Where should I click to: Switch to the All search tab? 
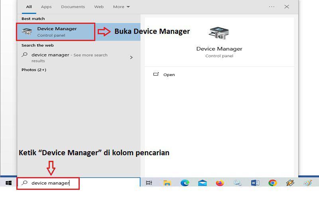(x=29, y=7)
